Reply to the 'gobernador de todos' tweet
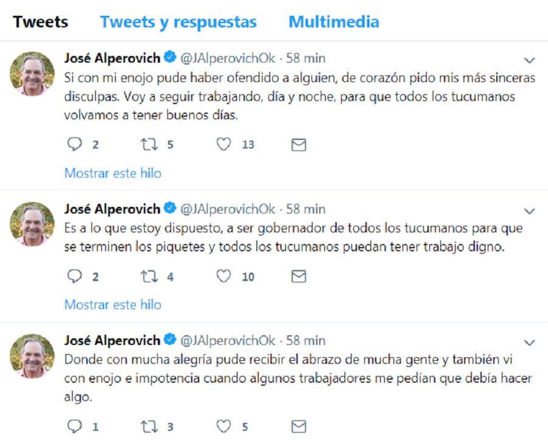Viewport: 548px width, 446px height. (74, 276)
